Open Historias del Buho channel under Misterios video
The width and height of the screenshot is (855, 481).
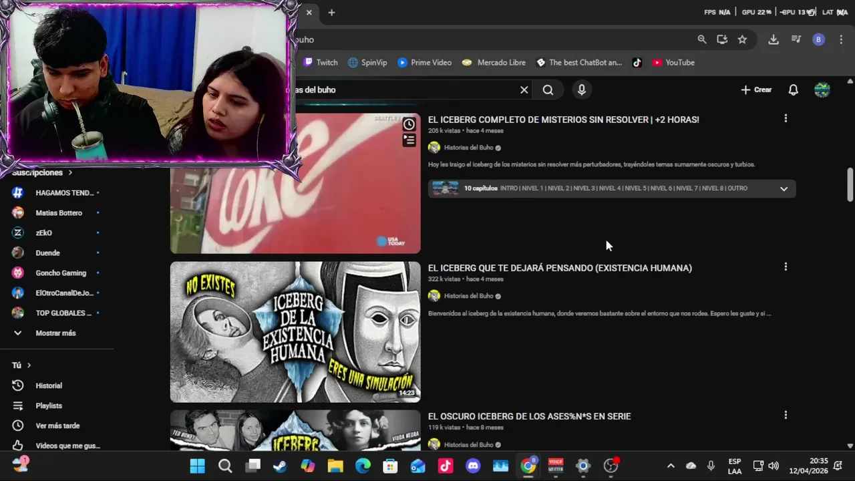pos(468,148)
